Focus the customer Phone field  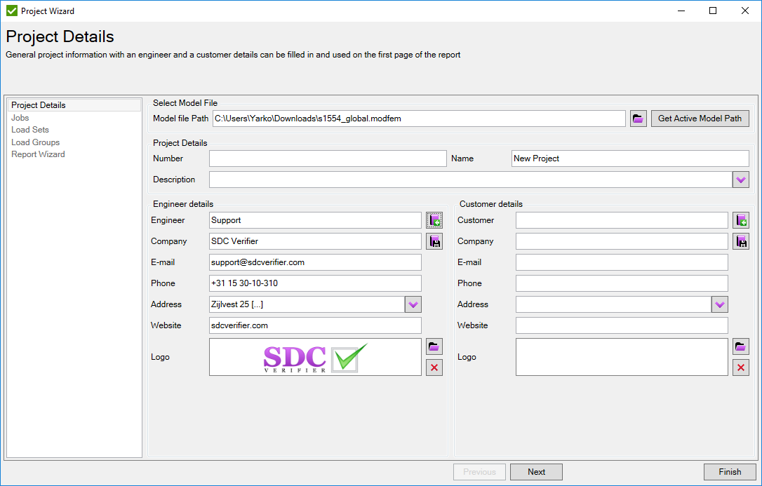point(622,283)
